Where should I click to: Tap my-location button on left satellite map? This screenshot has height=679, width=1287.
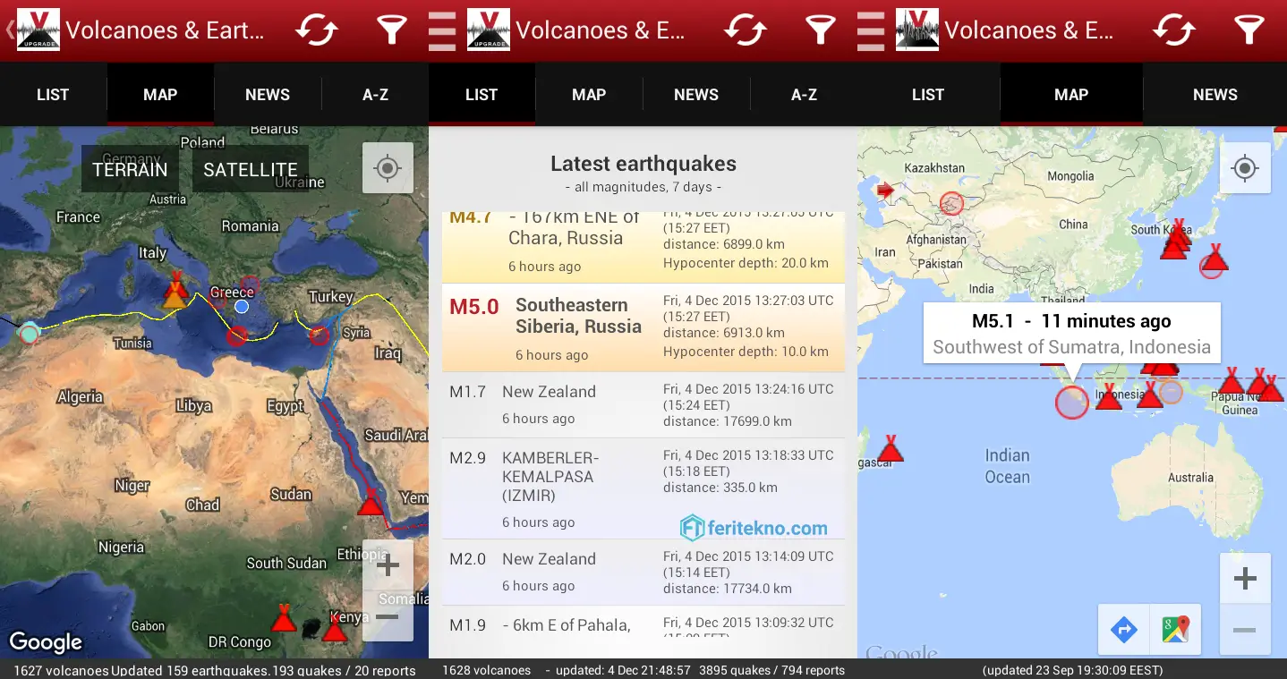point(388,167)
